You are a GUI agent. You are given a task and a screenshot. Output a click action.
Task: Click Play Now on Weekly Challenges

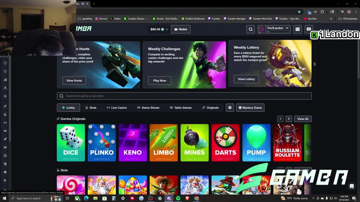(159, 81)
